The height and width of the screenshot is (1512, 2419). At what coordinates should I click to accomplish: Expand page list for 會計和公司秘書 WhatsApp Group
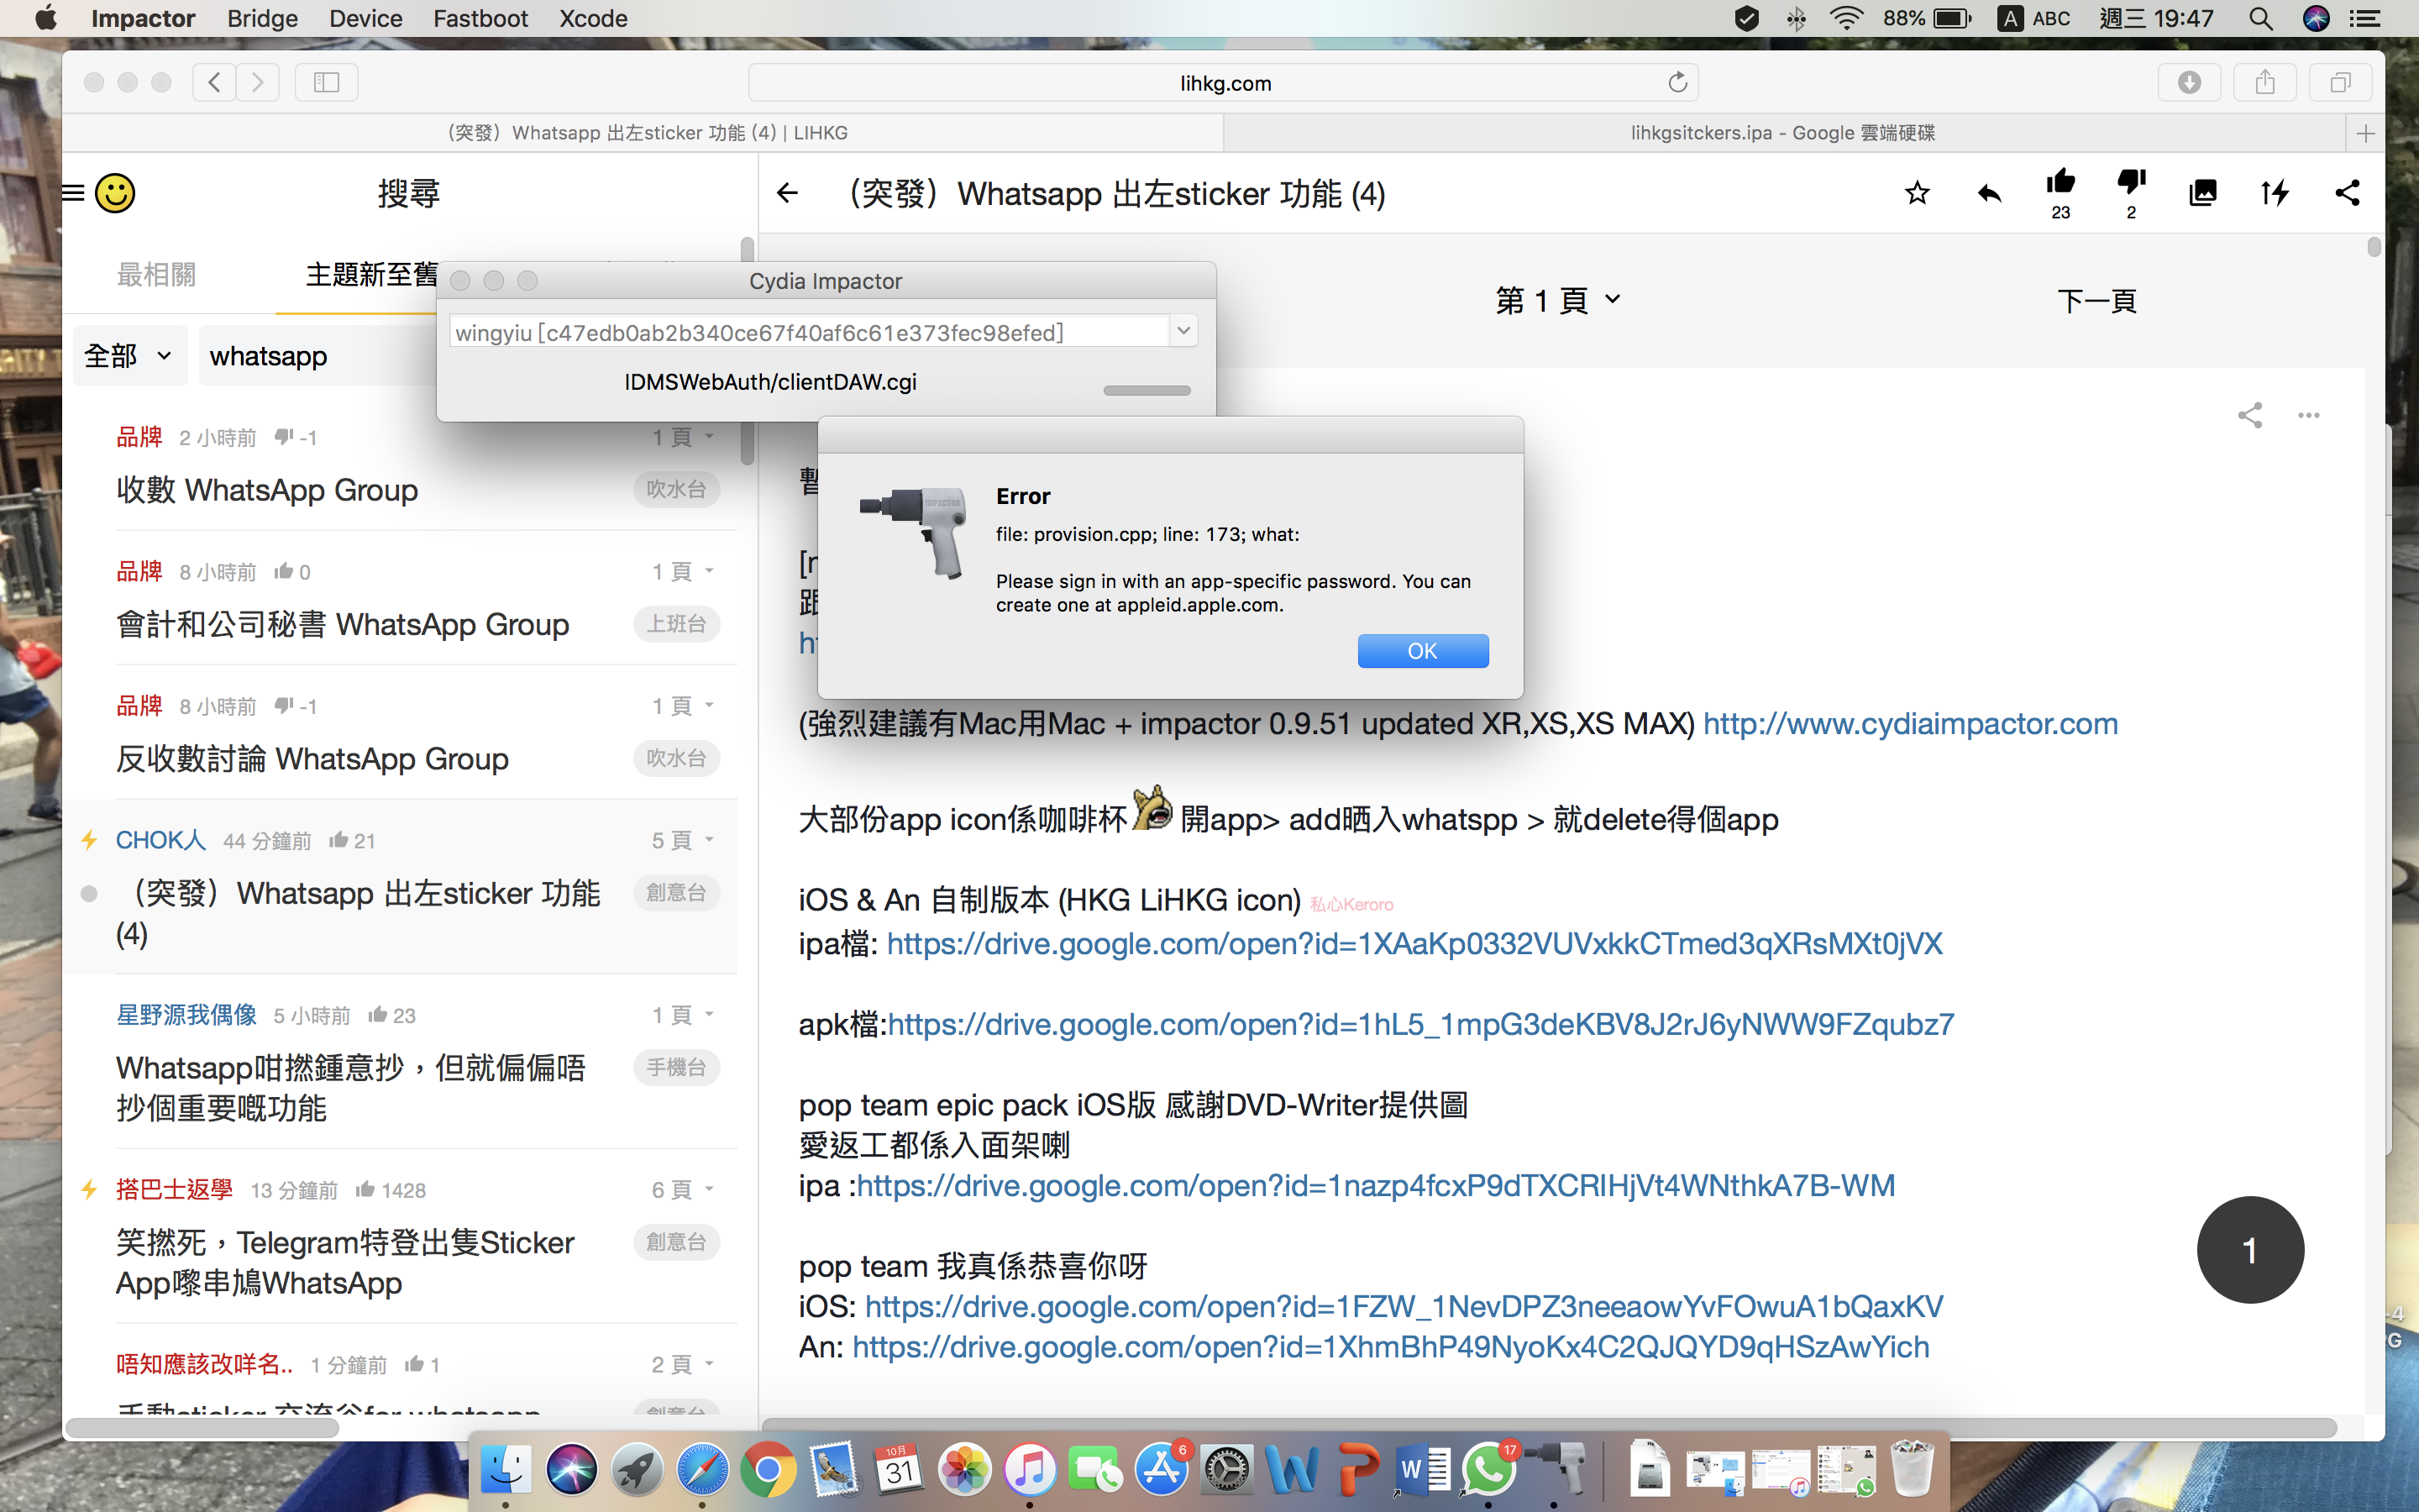[683, 571]
